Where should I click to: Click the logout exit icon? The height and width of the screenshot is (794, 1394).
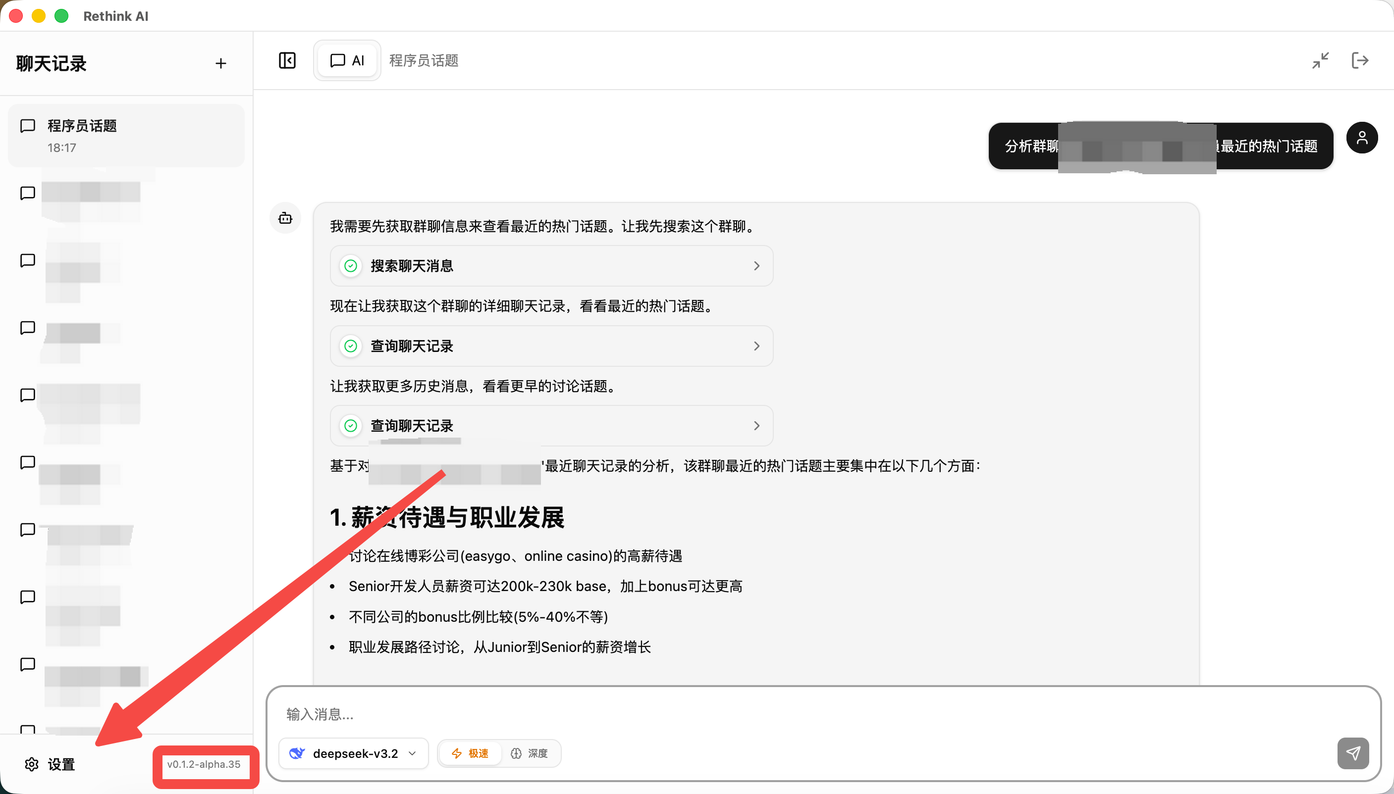1360,60
